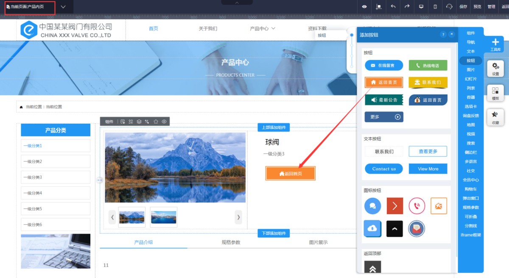Switch to 选项卡 in component list

471,106
